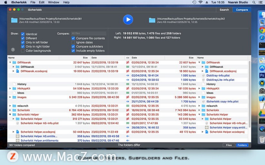Switch to the Compare tab
265x165 pixels.
point(242,10)
